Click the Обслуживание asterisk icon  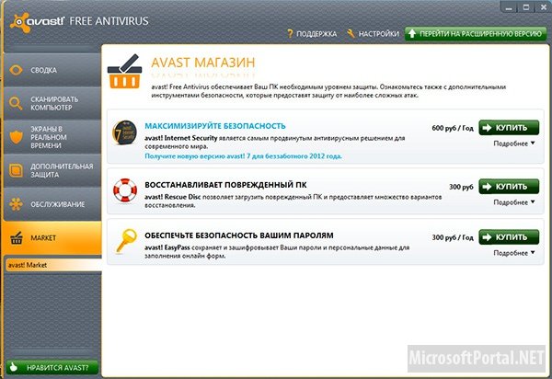[x=16, y=204]
